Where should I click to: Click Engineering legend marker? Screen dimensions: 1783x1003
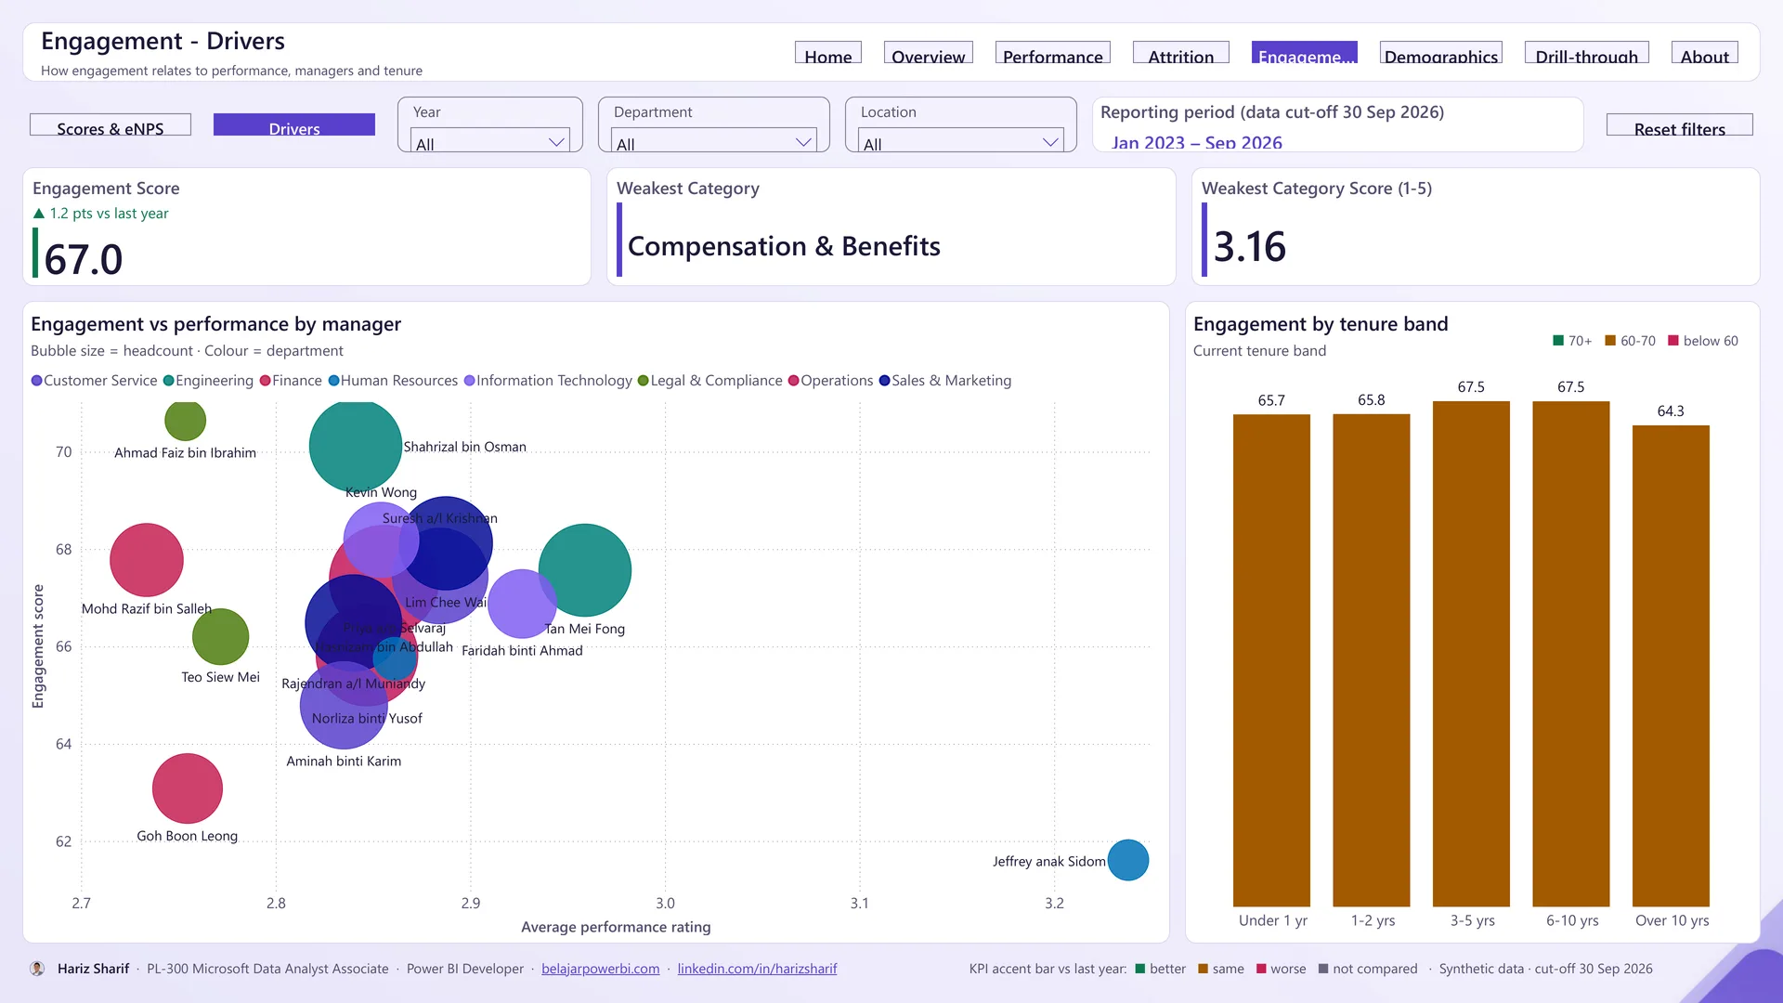pos(169,381)
